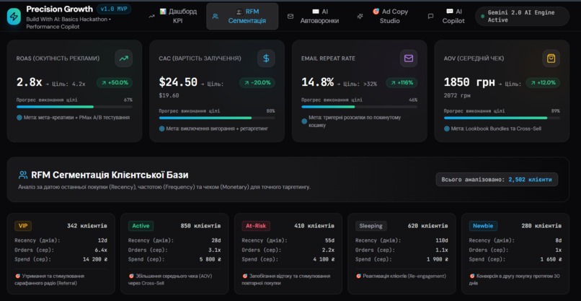Click the target icon in Newbie card goal
The image size is (581, 301).
(x=472, y=276)
